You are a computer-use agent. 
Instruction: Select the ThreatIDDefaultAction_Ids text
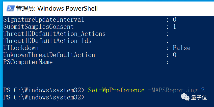tap(47, 41)
